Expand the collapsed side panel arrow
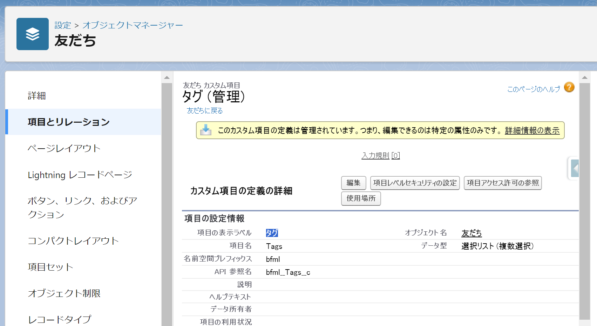The image size is (597, 326). pos(574,168)
